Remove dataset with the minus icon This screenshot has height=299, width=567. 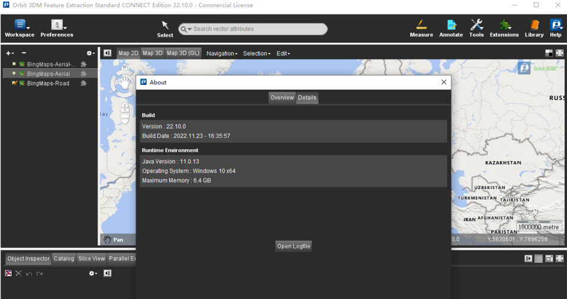24,53
